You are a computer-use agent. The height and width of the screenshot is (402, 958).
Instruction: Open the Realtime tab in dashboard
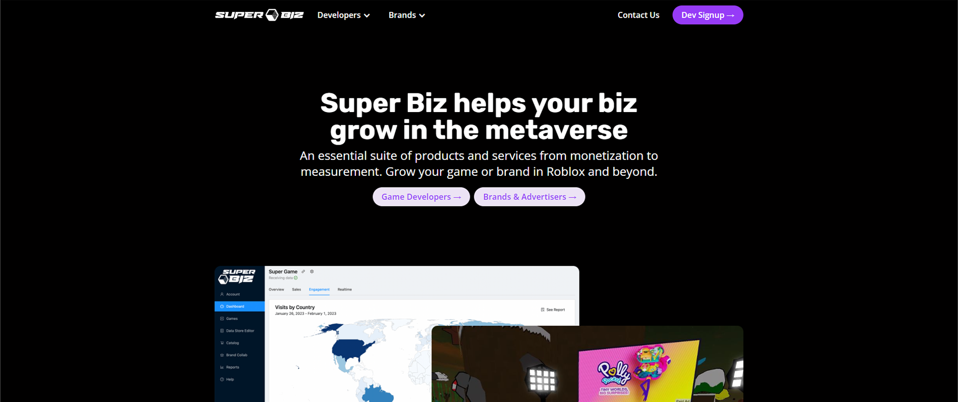click(x=345, y=289)
